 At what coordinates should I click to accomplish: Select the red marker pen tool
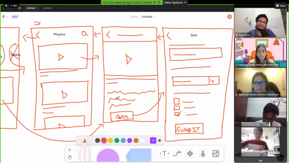[84, 151]
